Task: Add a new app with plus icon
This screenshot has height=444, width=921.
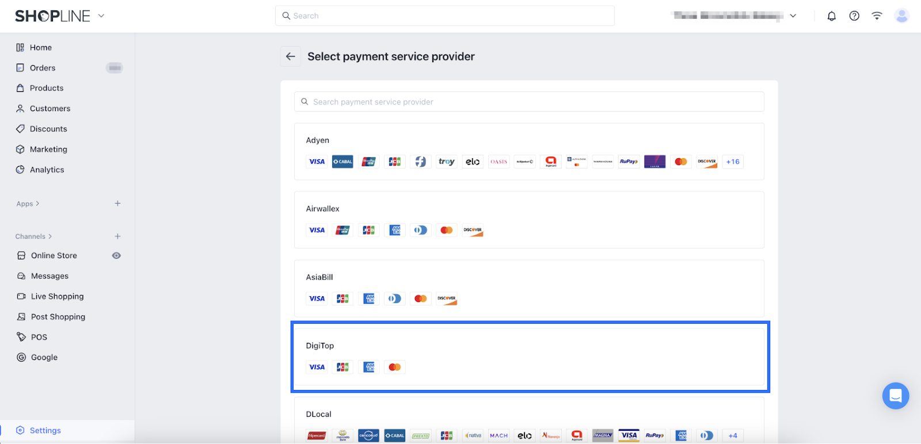Action: [x=117, y=204]
